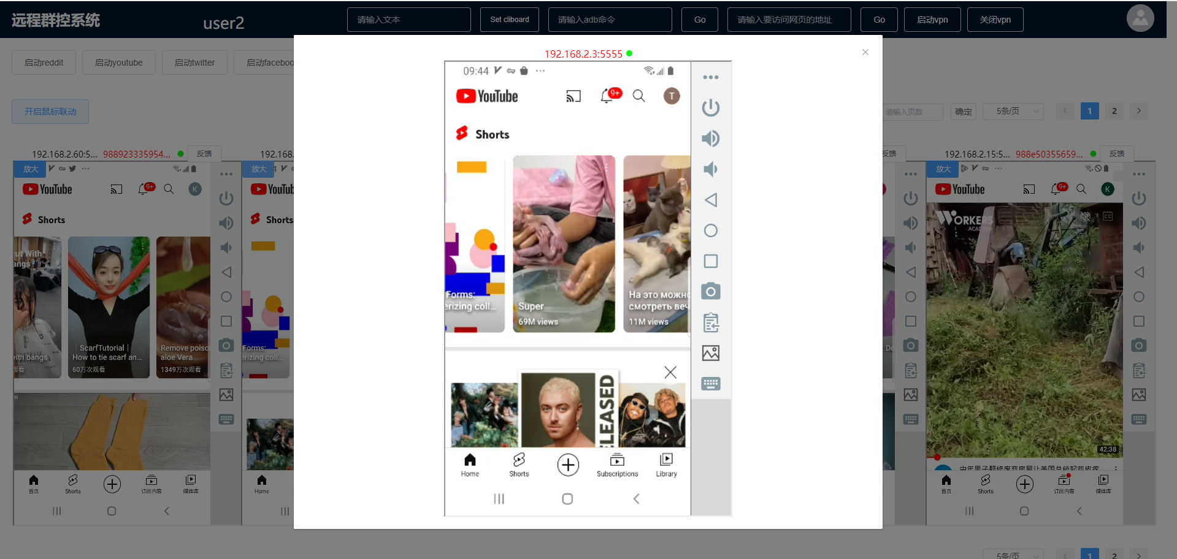Click the 放大 enlarge button on the 192.168.2.15 device
This screenshot has height=559, width=1177.
943,169
